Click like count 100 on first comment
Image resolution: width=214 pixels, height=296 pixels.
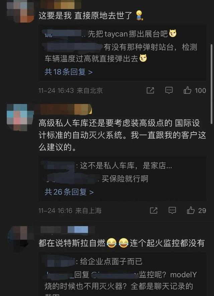click(x=200, y=91)
